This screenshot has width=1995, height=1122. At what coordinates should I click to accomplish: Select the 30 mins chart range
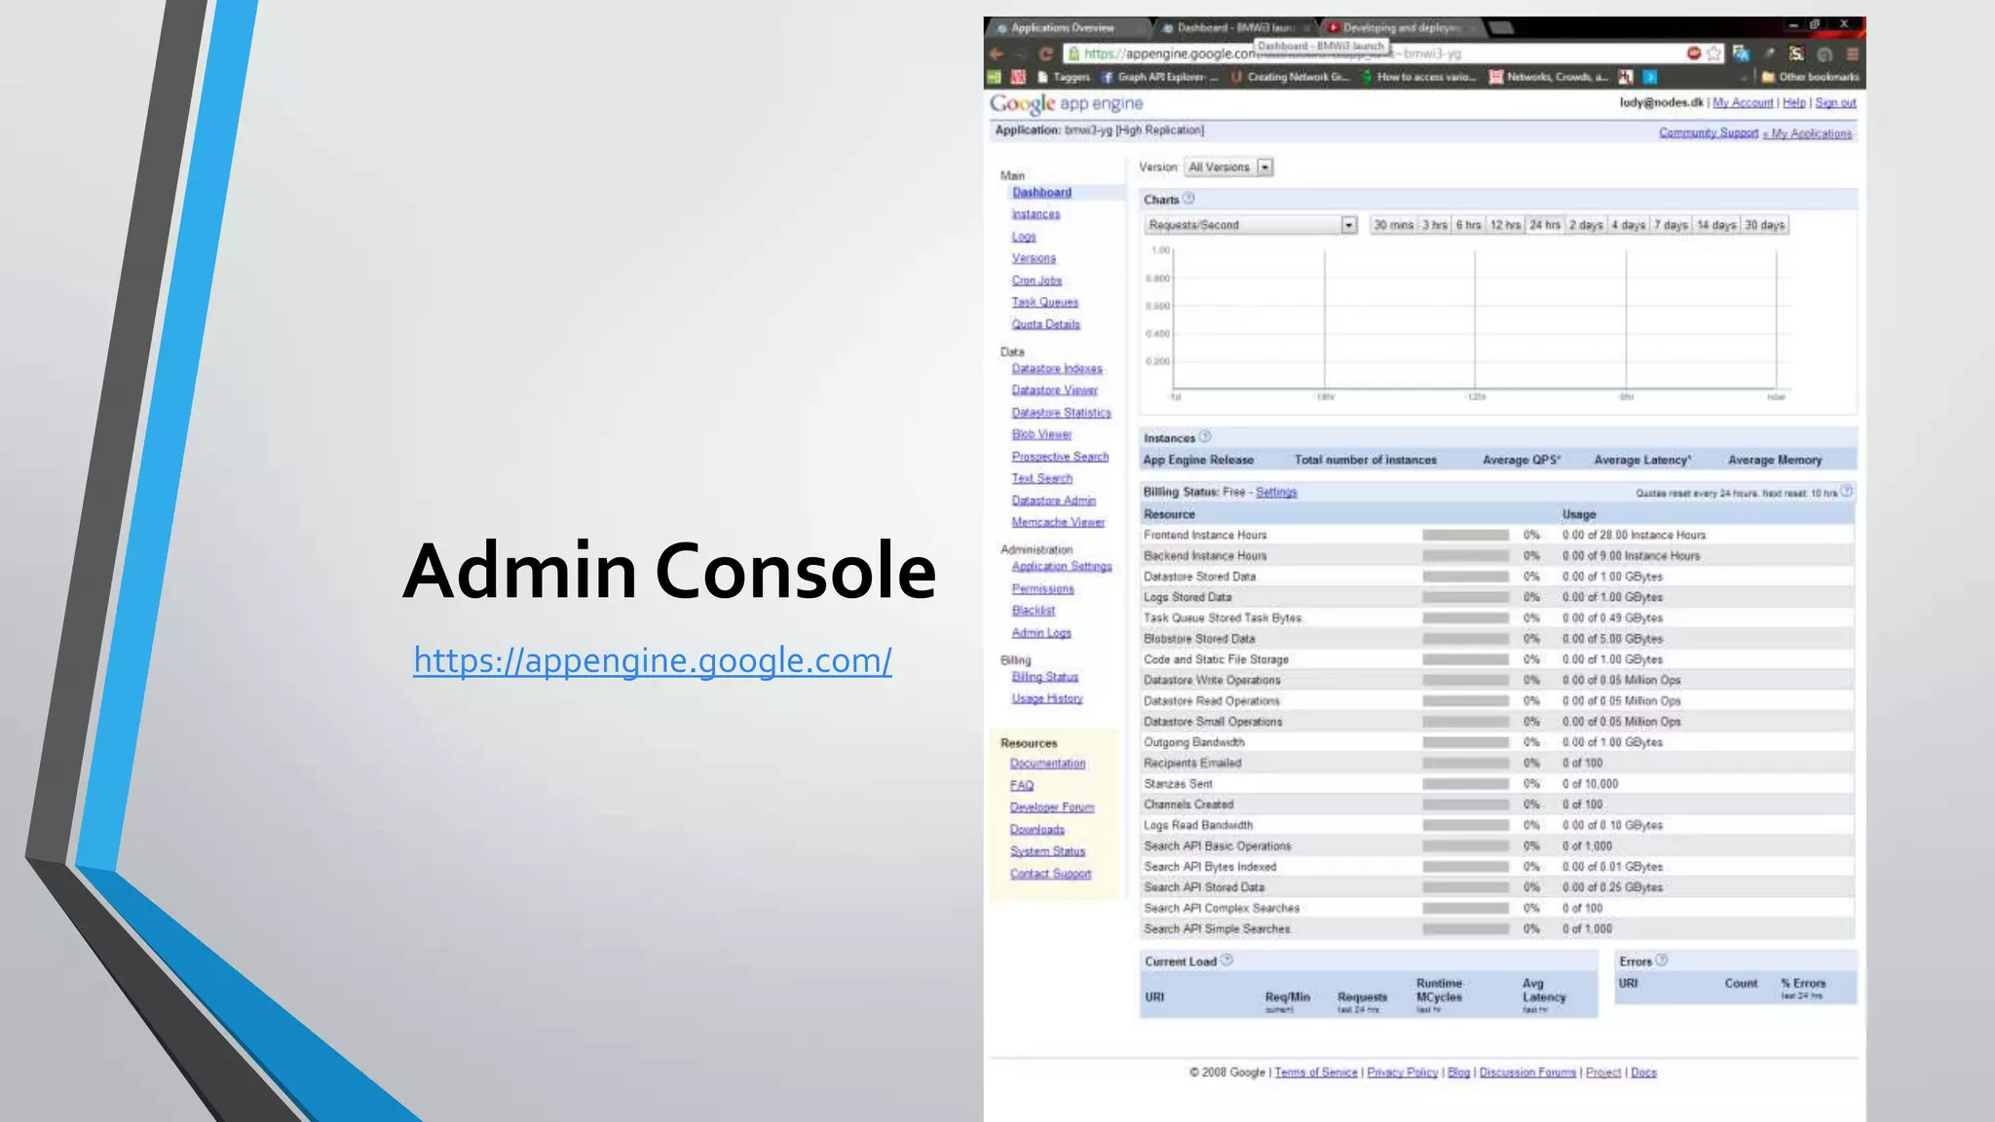point(1393,225)
